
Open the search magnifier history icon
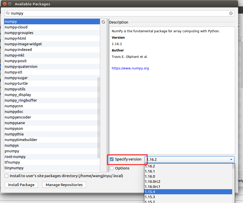point(8,13)
